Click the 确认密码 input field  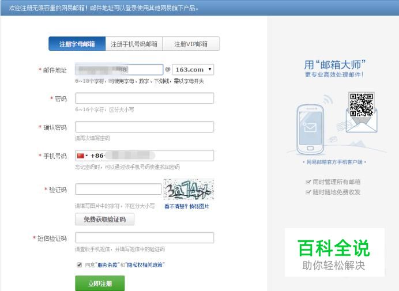pyautogui.click(x=145, y=127)
